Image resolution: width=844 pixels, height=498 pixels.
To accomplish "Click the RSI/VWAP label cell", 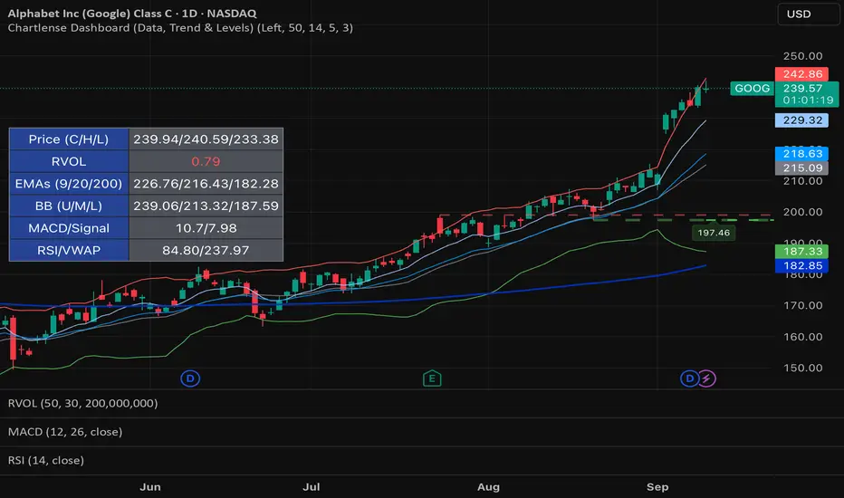I will point(69,250).
